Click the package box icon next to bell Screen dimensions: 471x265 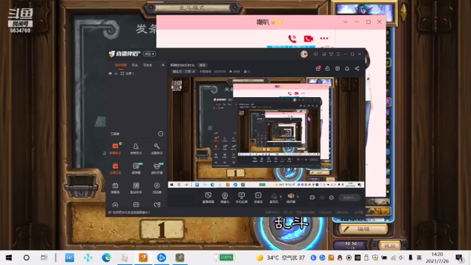pos(337,68)
